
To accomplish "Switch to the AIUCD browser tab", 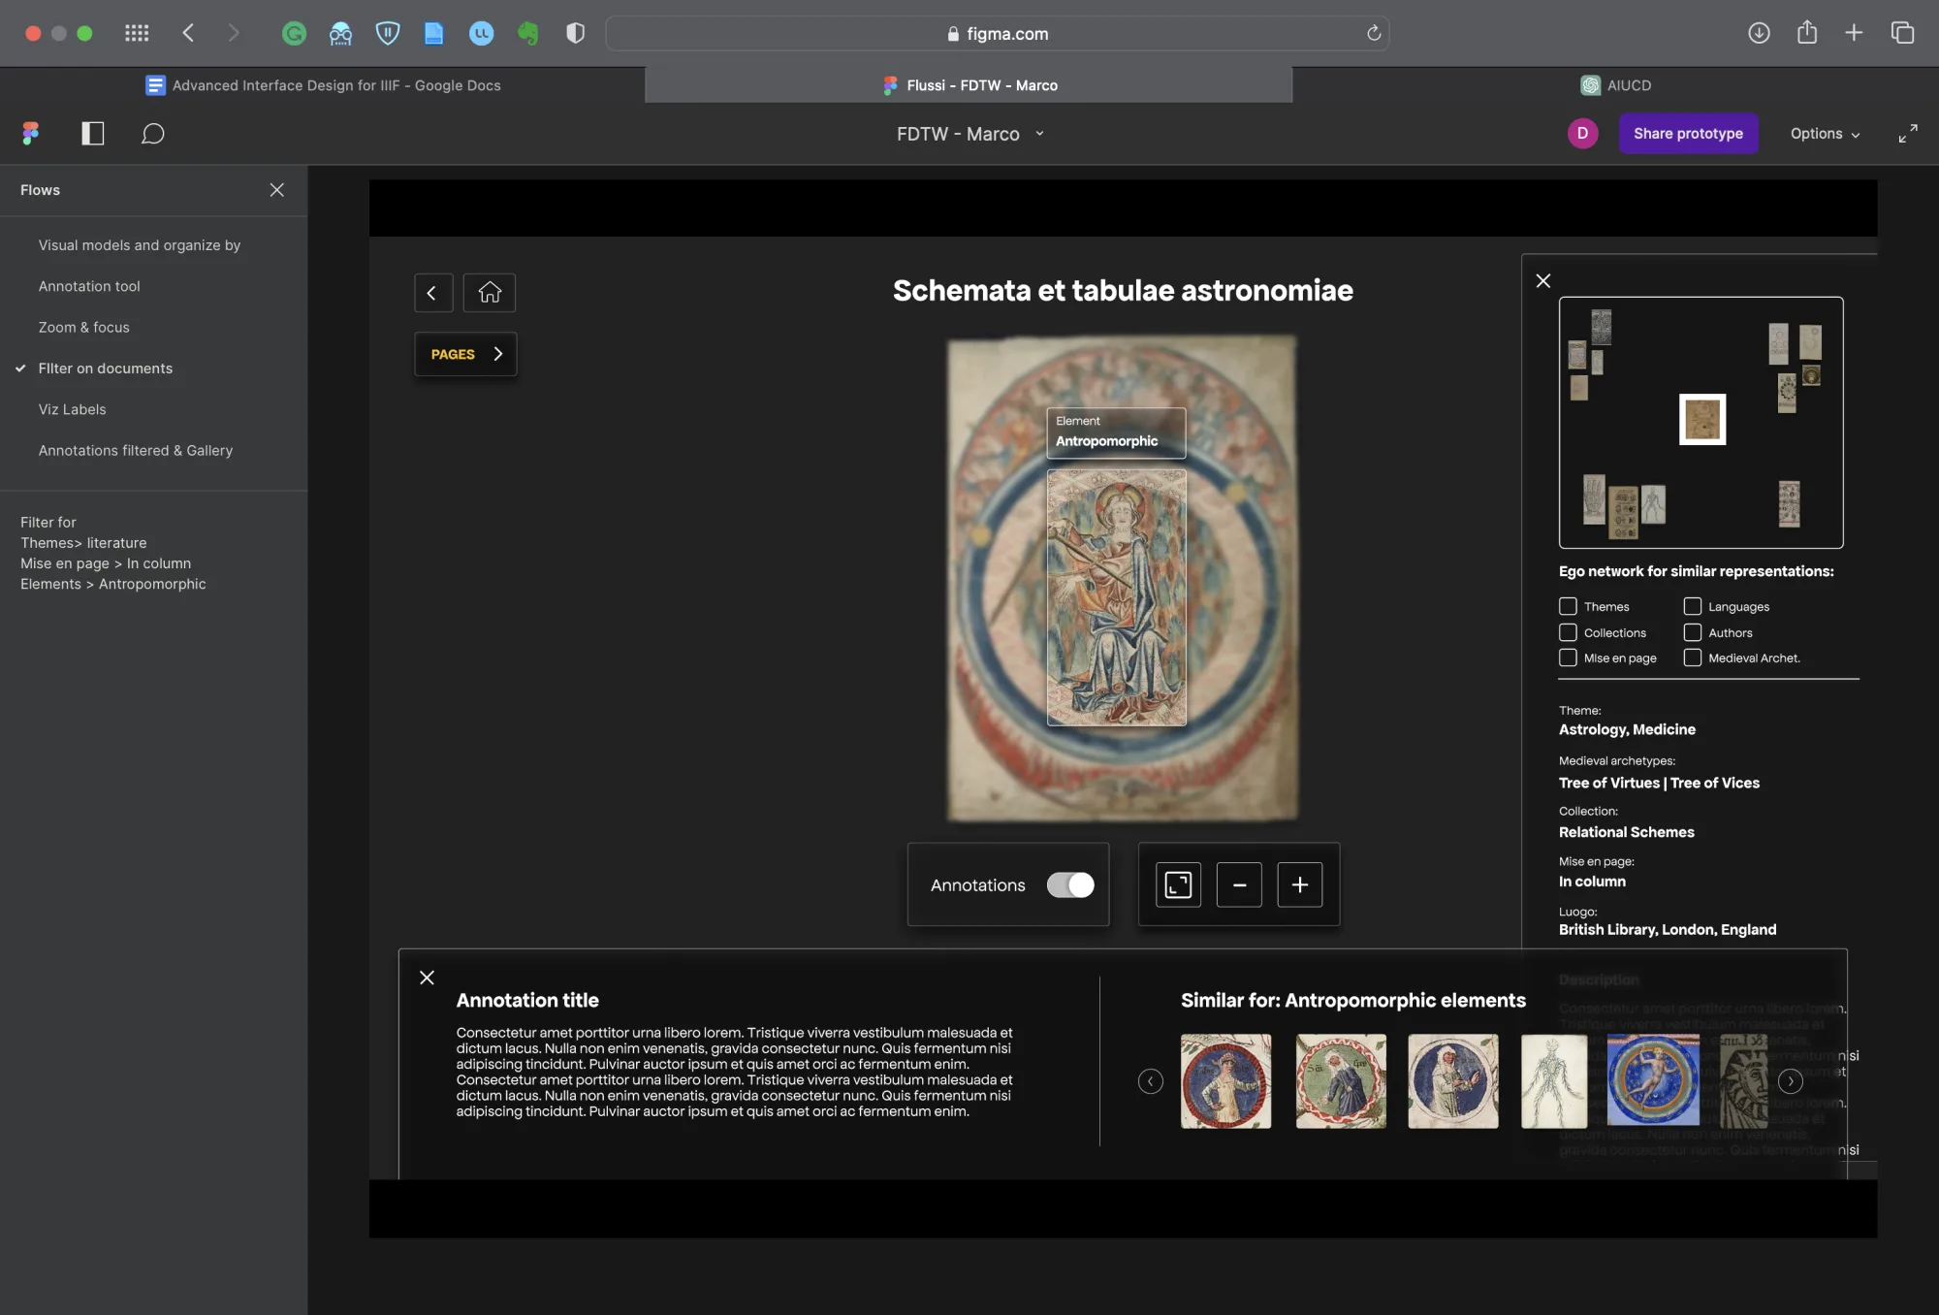I will (x=1615, y=85).
